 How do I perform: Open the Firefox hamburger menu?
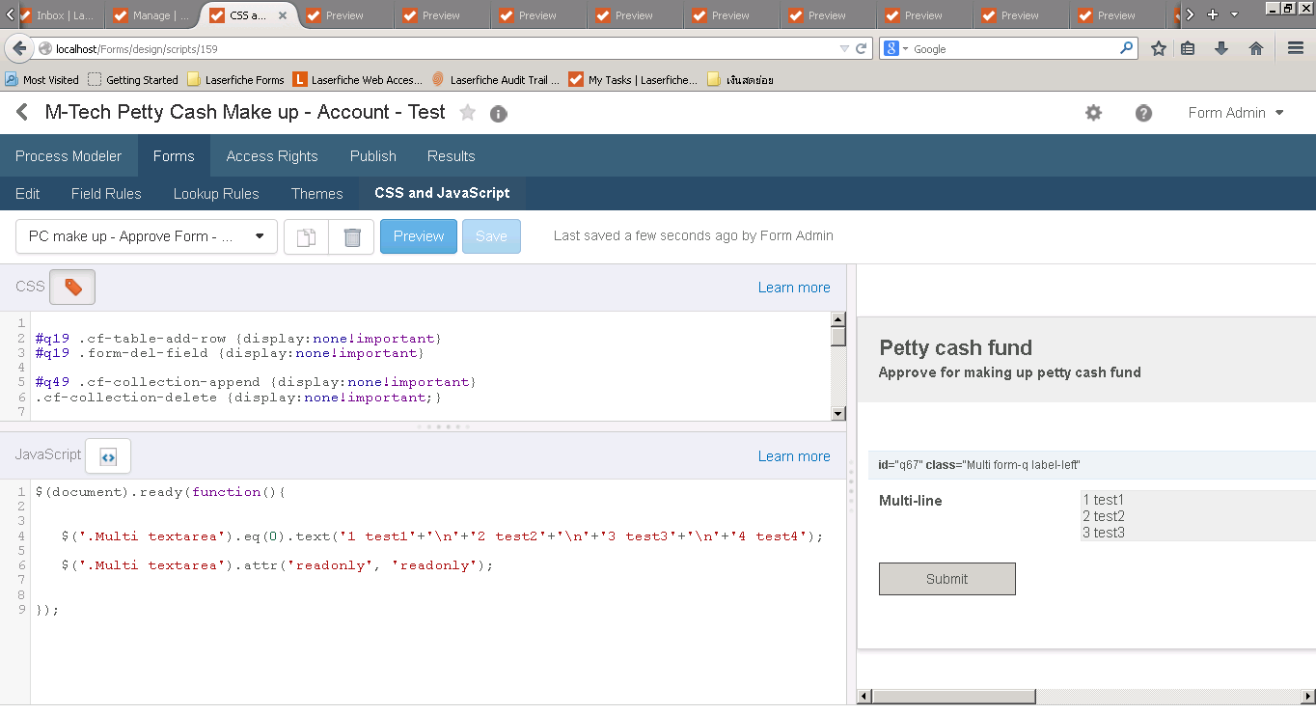pyautogui.click(x=1296, y=48)
